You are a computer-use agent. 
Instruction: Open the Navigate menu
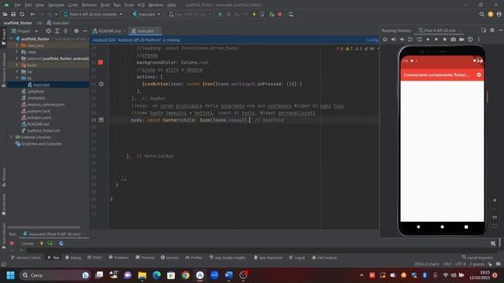tap(56, 6)
